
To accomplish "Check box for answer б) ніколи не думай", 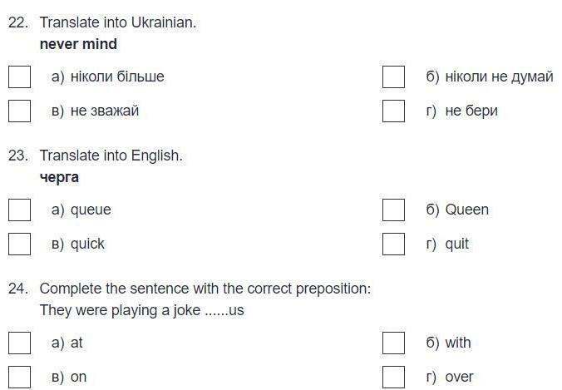I will 393,77.
